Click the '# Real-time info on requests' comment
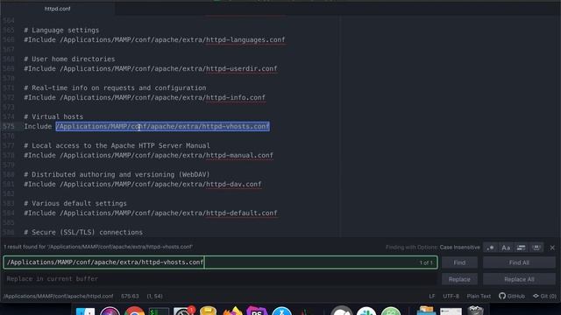The height and width of the screenshot is (315, 561). (x=115, y=87)
